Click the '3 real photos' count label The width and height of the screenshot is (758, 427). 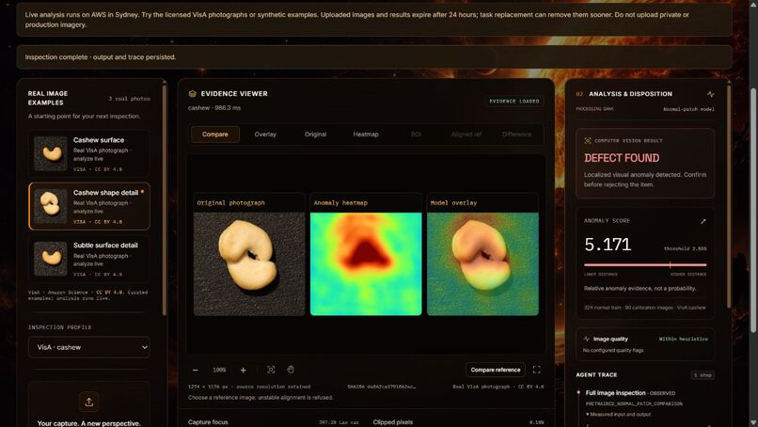129,99
